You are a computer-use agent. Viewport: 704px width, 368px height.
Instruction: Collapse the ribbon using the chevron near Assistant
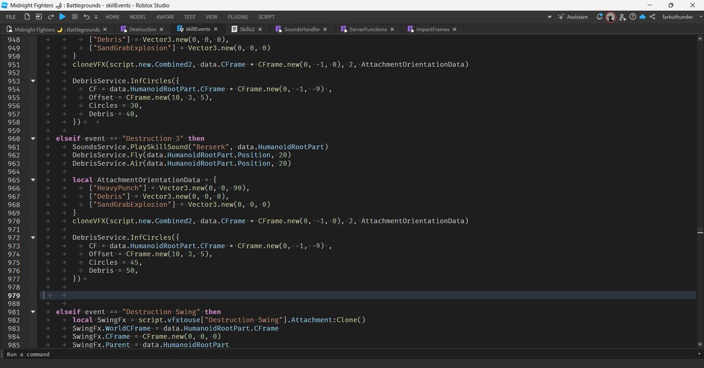coord(550,17)
